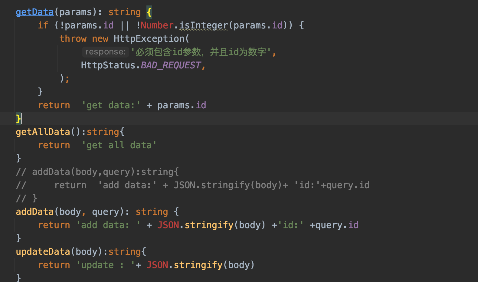Click query.id at end of addData return
This screenshot has height=282, width=478.
click(x=337, y=225)
